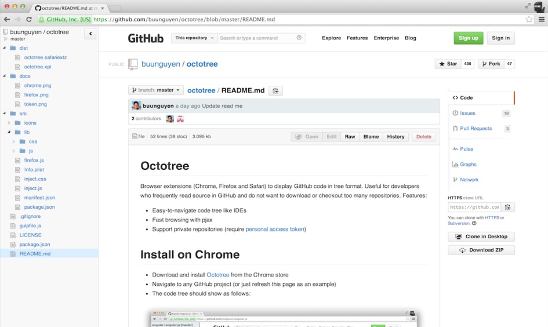Open the Issues tab in the sidebar

pos(467,113)
